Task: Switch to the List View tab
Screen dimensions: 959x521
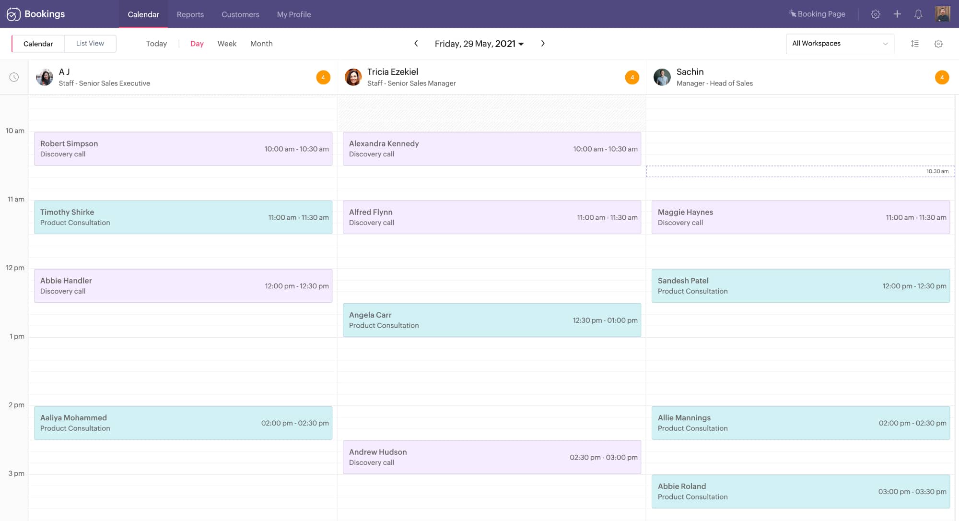Action: point(91,43)
